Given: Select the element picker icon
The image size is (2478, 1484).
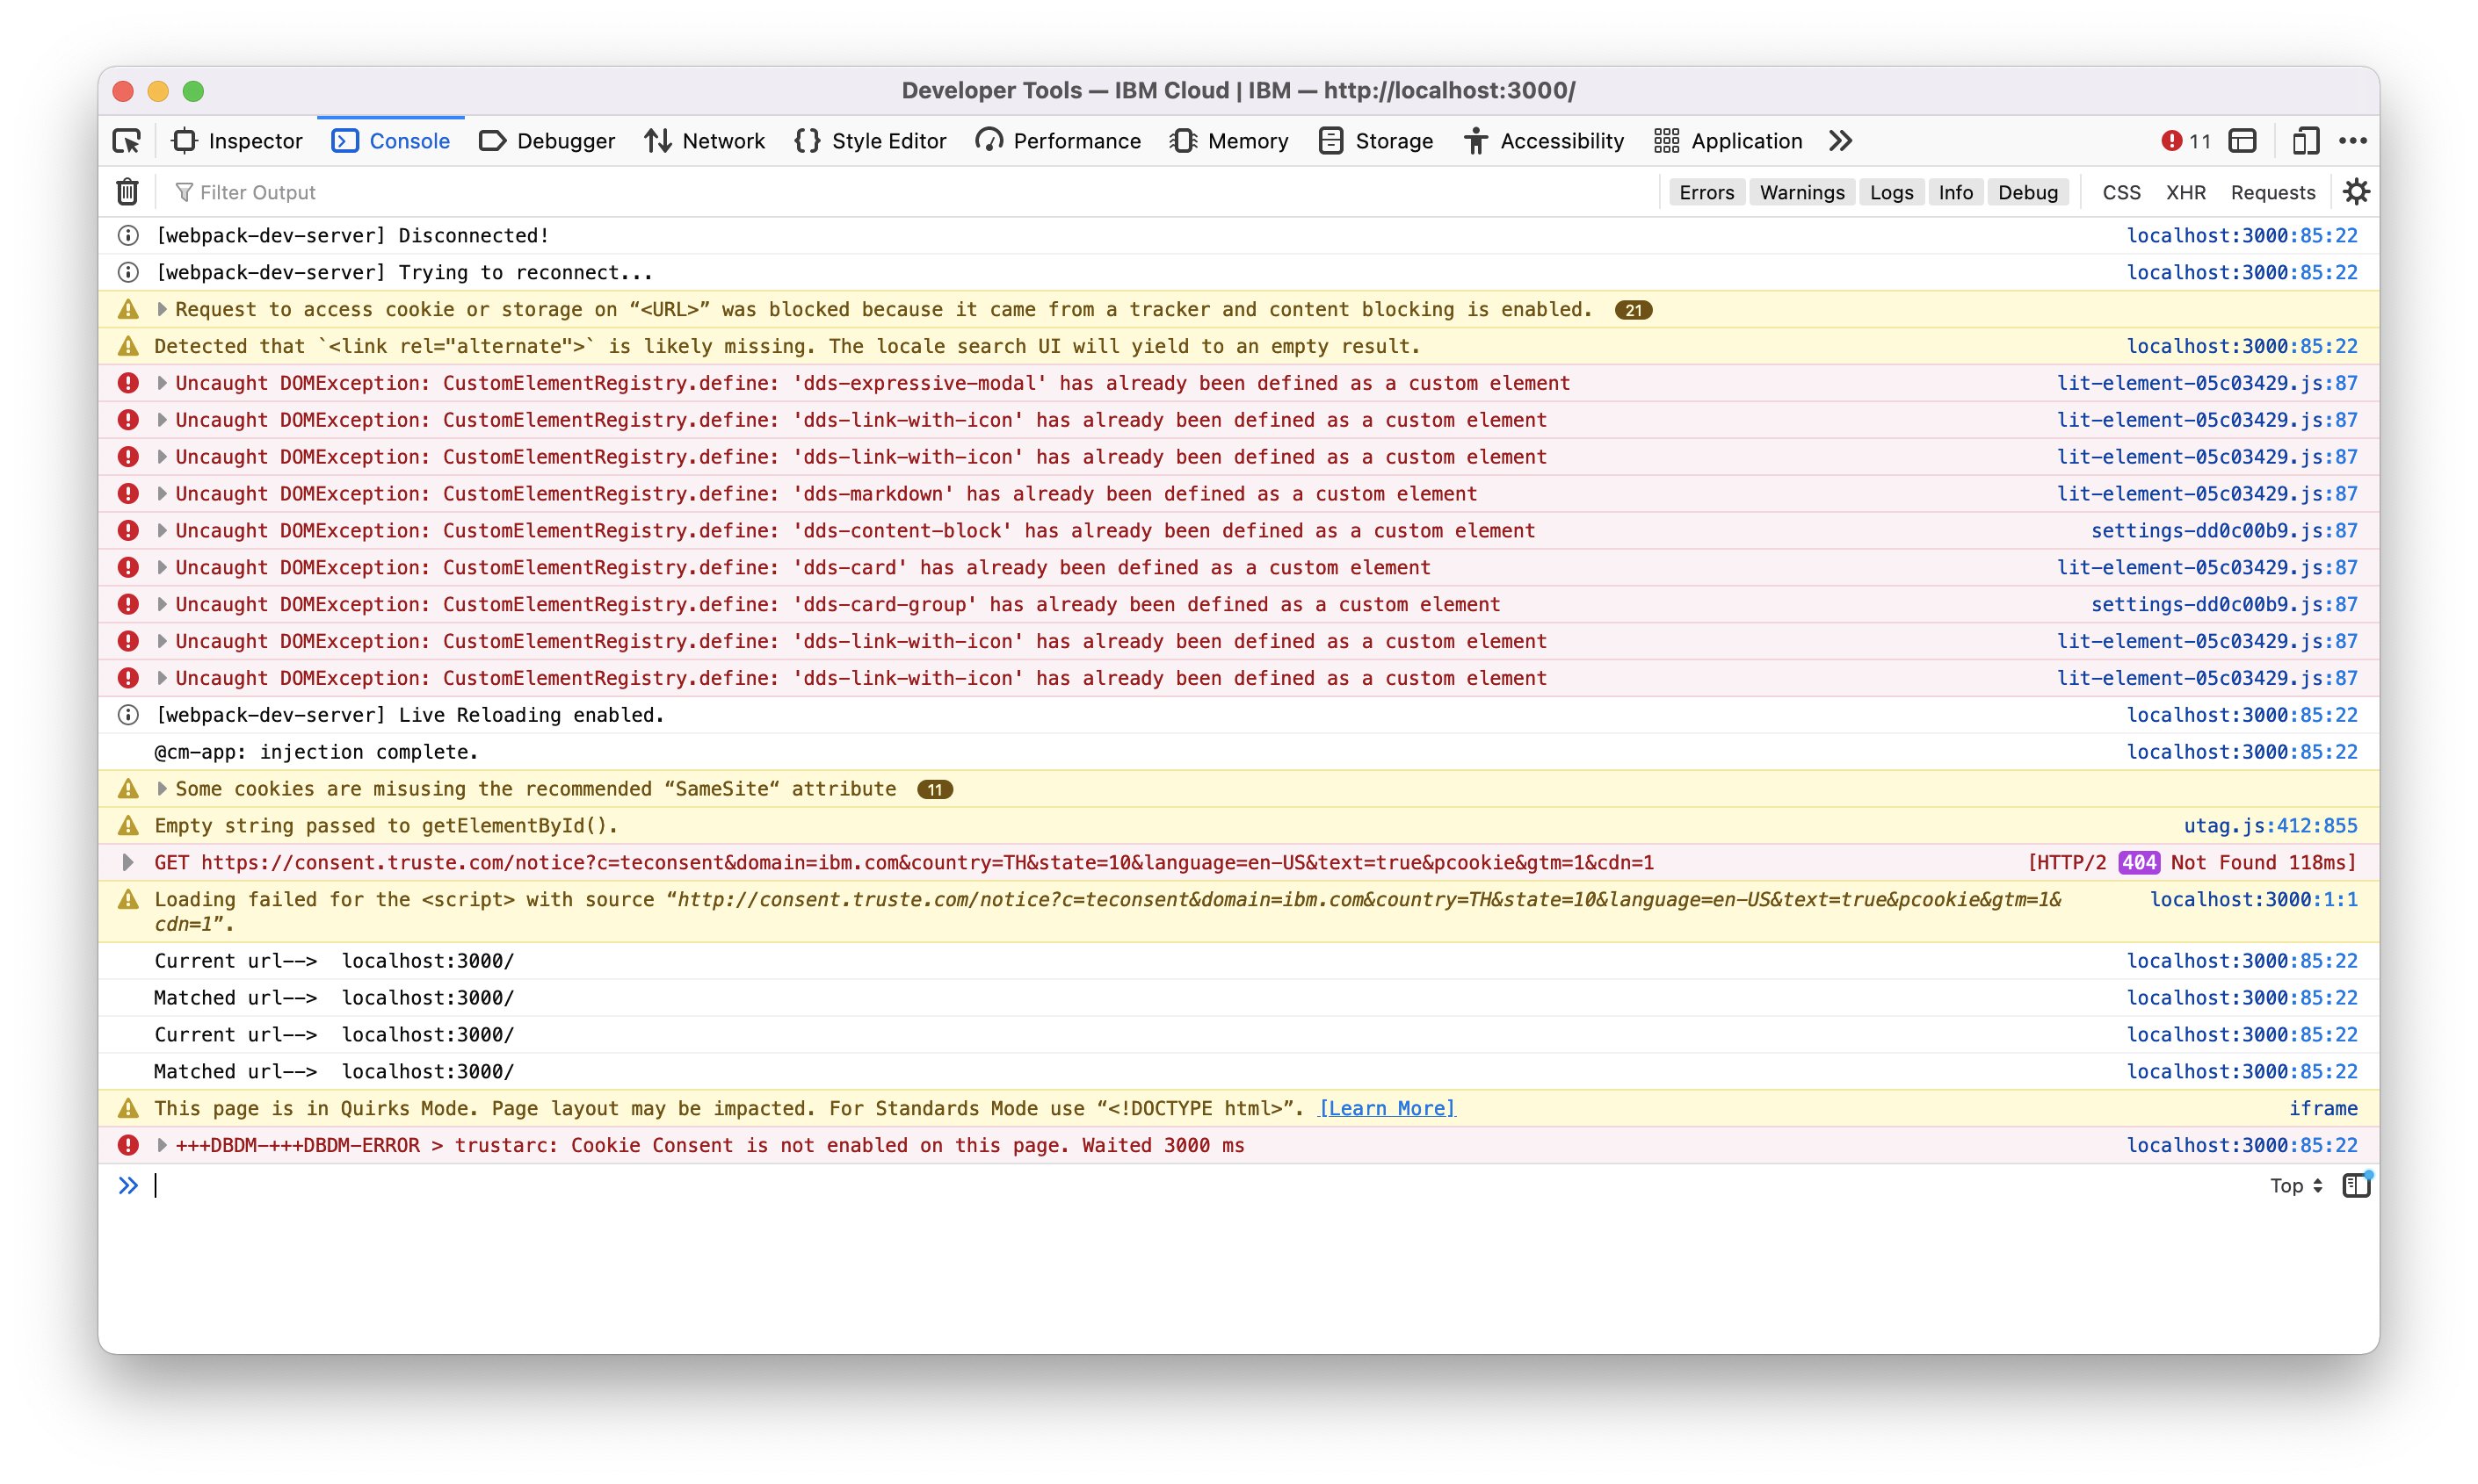Looking at the screenshot, I should (x=126, y=141).
